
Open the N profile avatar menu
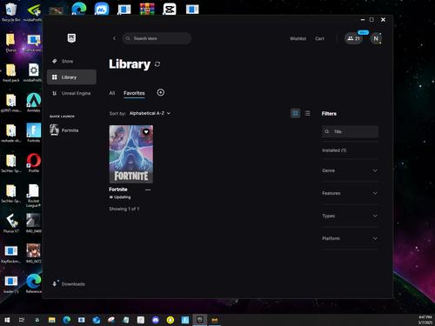pyautogui.click(x=376, y=38)
